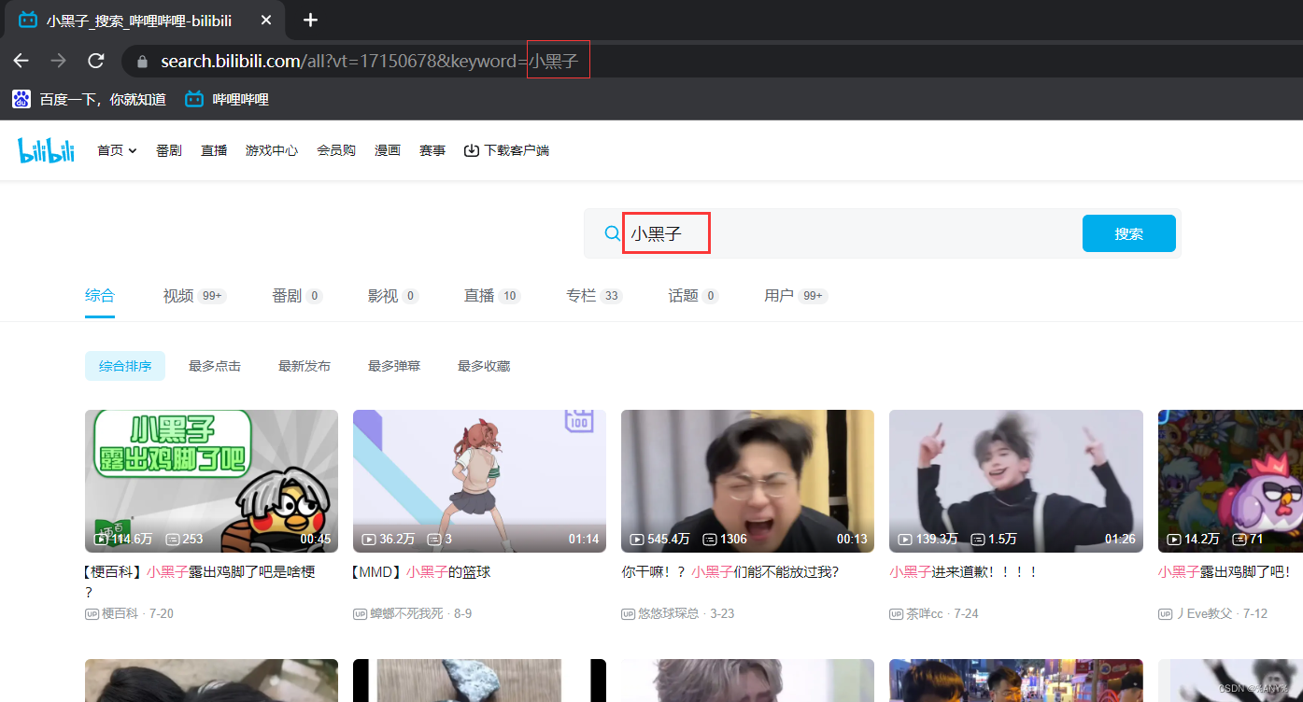Open the 139.3万 views dancing thumbnail
This screenshot has width=1303, height=702.
click(1016, 481)
